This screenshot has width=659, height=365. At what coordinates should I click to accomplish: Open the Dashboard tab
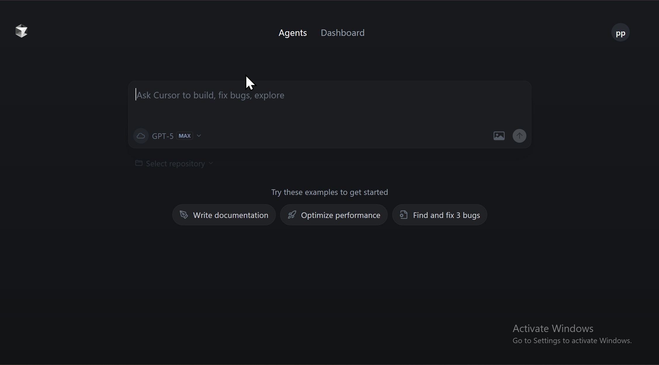(342, 33)
